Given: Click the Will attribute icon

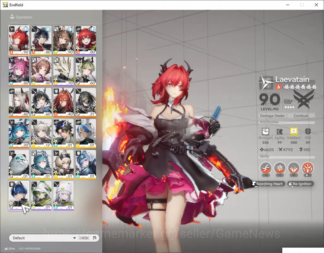Looking at the screenshot, I should (x=308, y=131).
